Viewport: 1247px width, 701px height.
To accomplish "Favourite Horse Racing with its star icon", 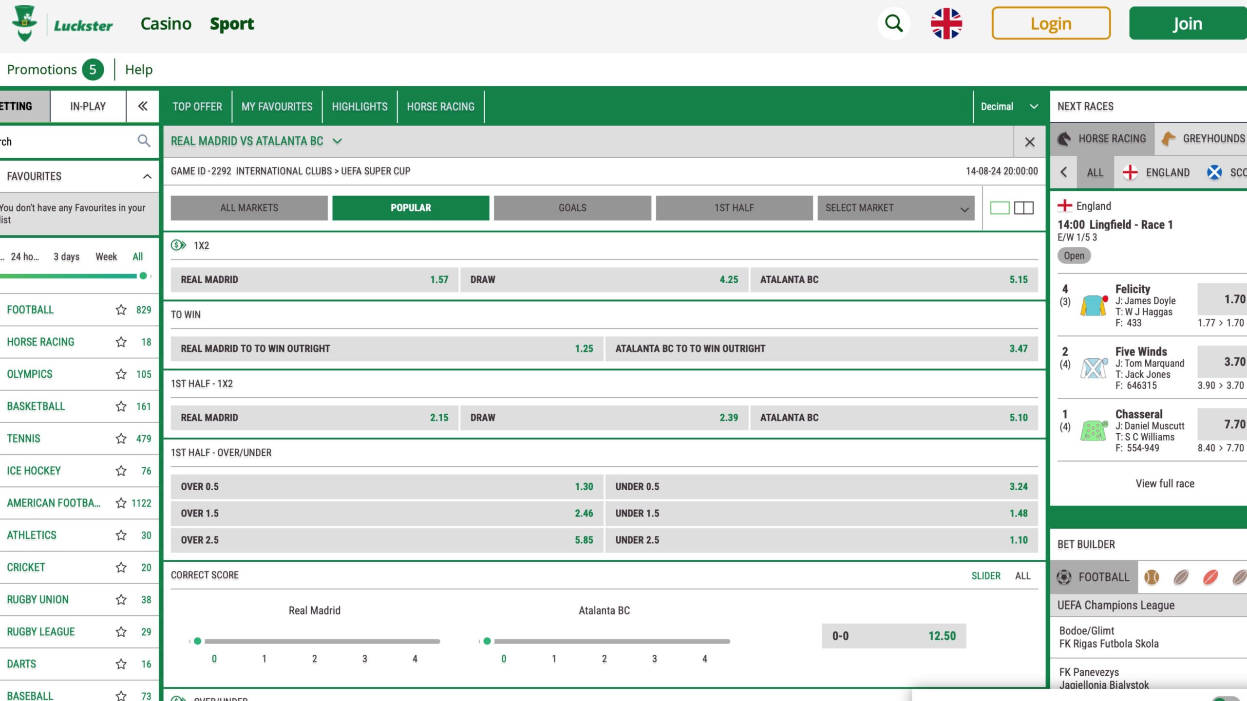I will tap(121, 342).
